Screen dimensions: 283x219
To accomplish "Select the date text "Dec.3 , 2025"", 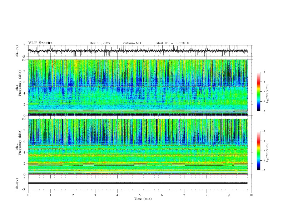I will point(100,43).
